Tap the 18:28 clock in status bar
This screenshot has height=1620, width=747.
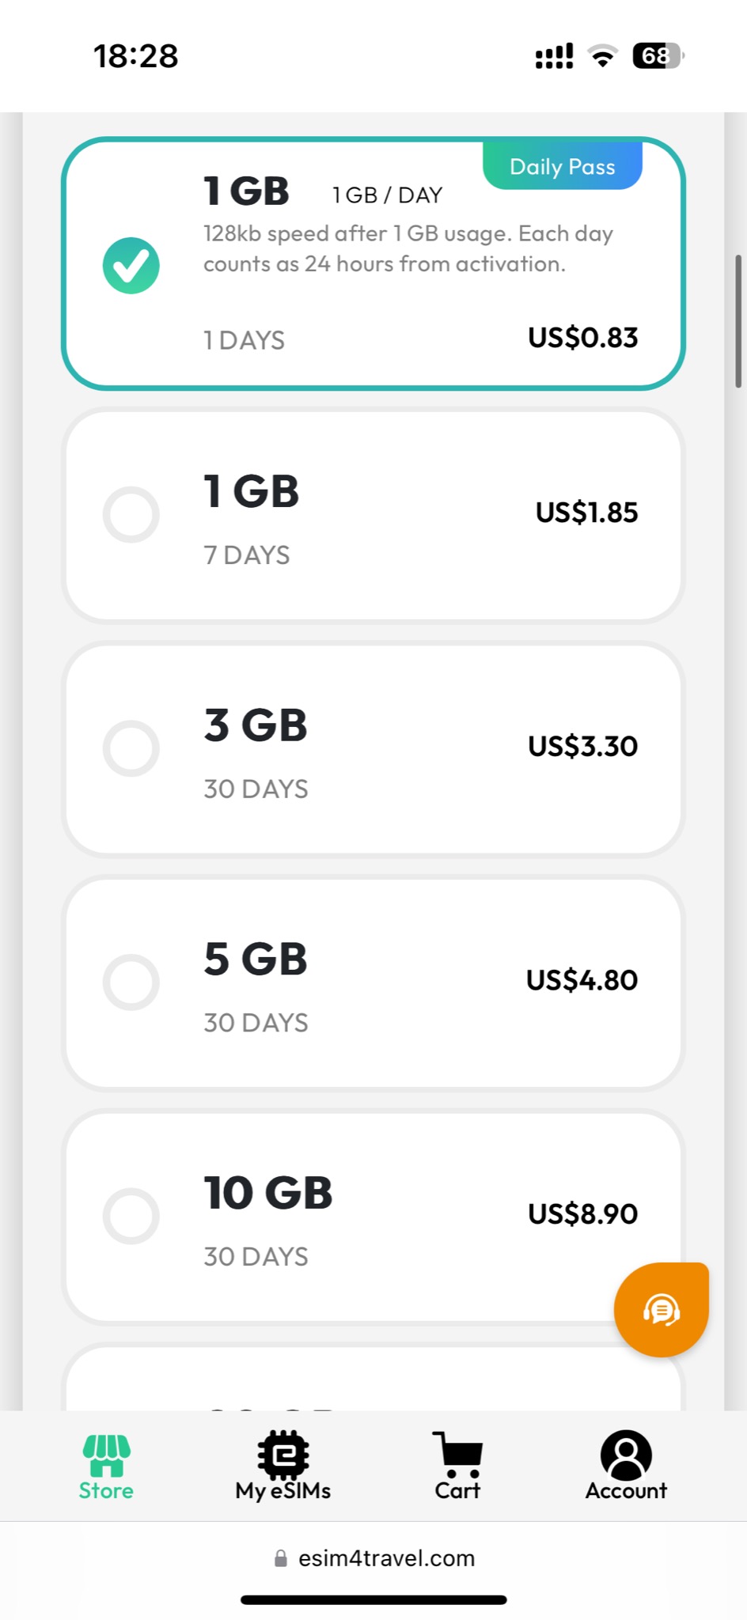point(136,56)
